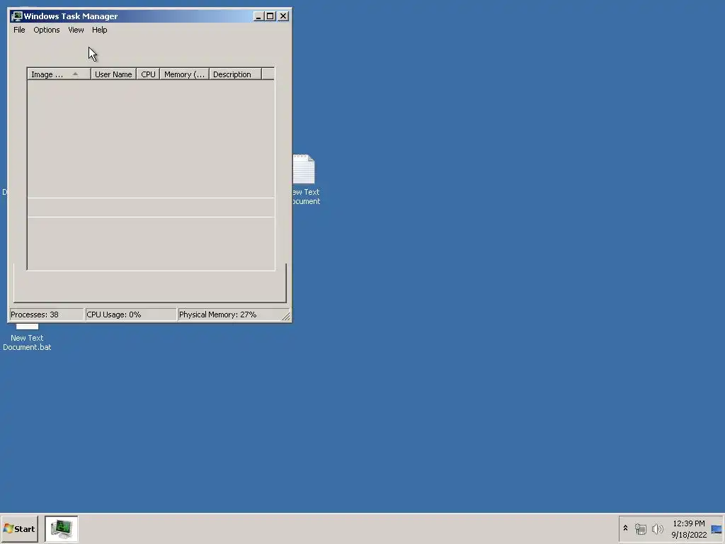Screen dimensions: 725x544
Task: Open the Start menu
Action: [x=19, y=528]
